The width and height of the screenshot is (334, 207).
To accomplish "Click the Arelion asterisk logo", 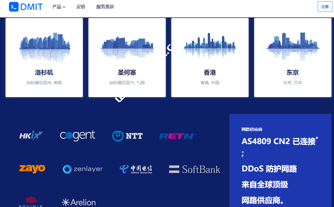I will (78, 202).
